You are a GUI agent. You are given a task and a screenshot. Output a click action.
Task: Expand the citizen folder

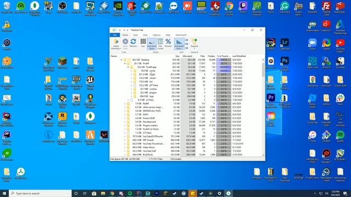(132, 78)
